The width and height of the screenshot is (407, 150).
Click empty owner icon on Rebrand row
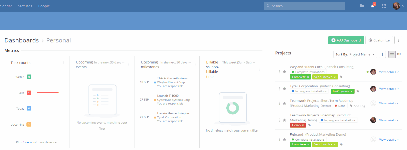tap(373, 139)
